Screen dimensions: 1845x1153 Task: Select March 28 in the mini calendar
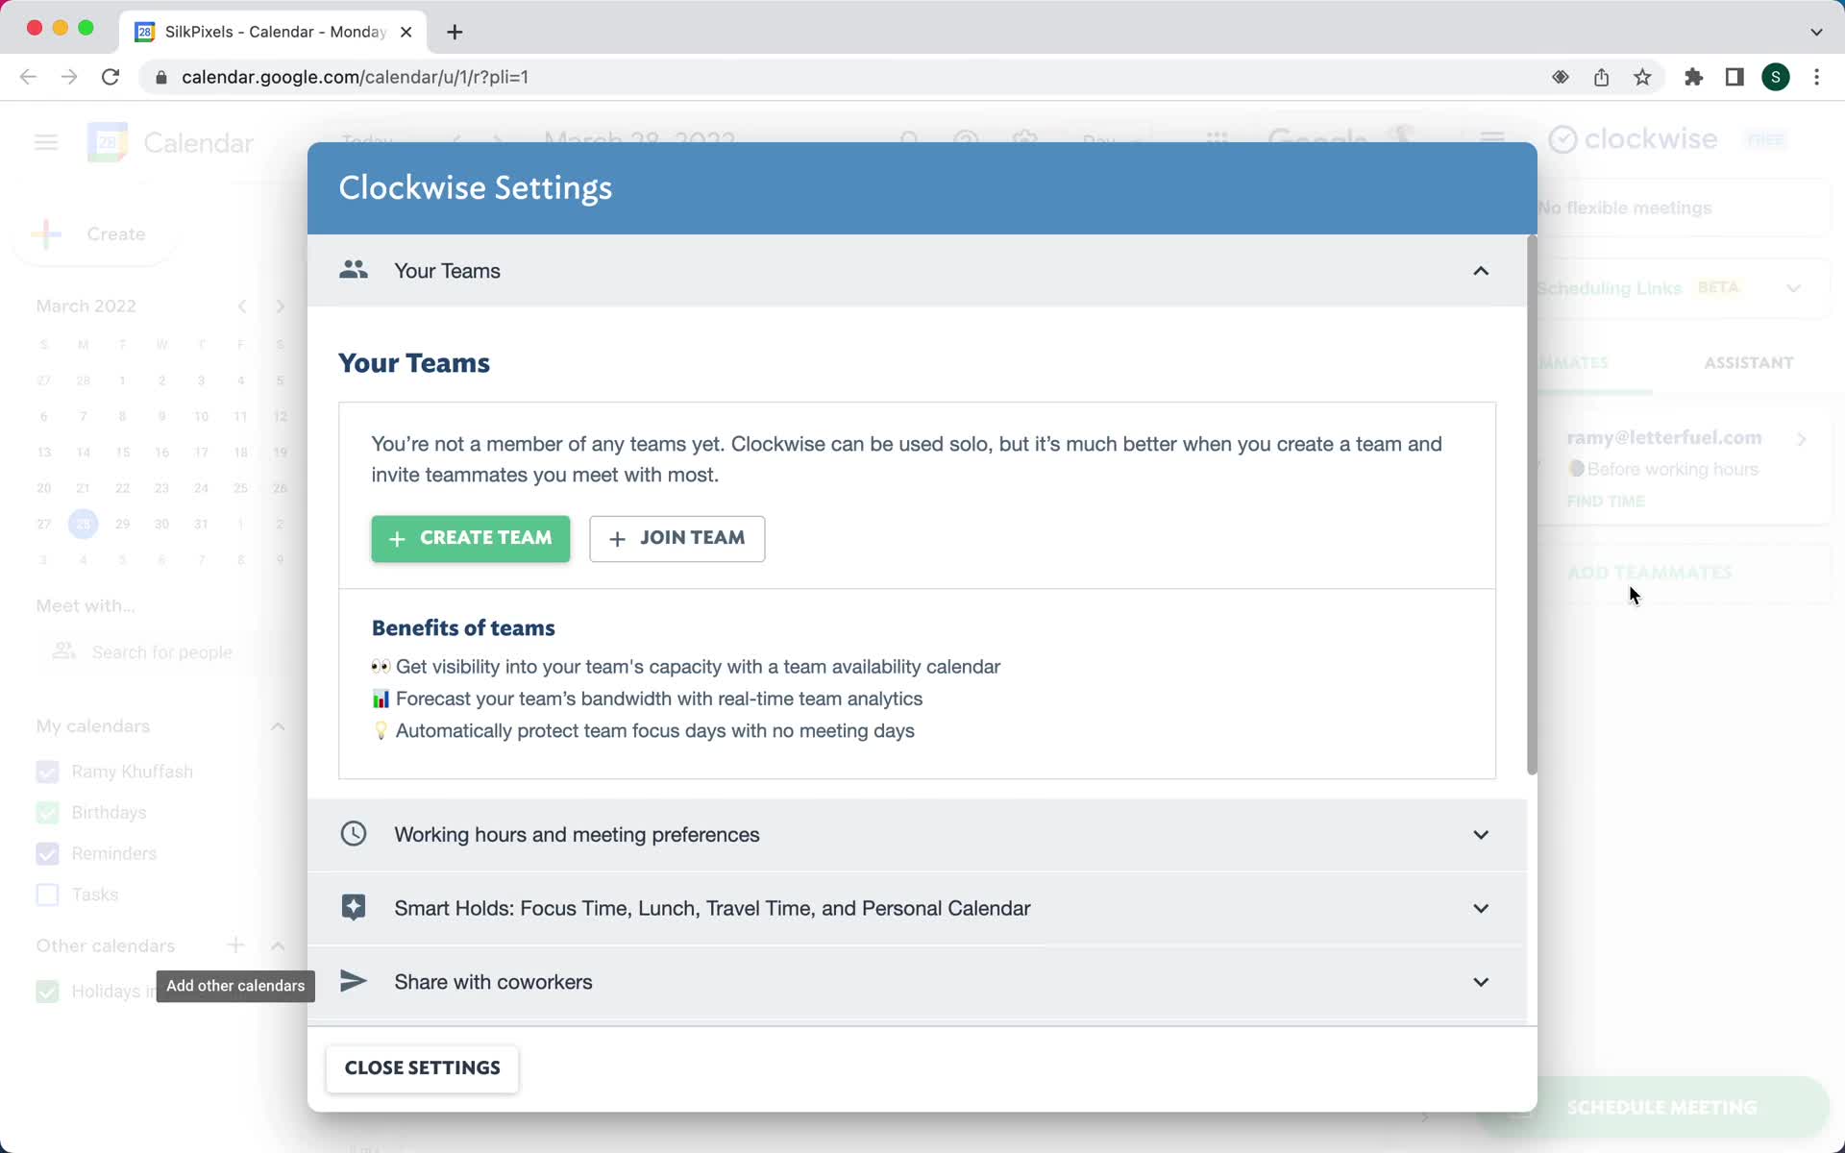84,524
